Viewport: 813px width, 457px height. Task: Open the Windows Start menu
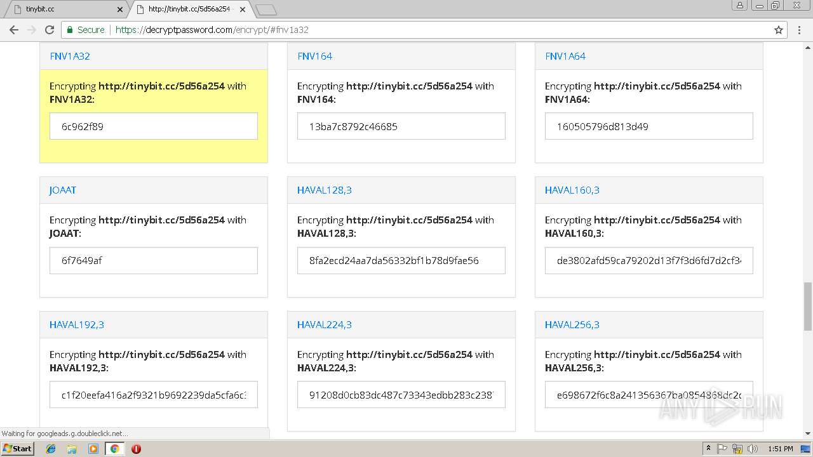(x=17, y=449)
